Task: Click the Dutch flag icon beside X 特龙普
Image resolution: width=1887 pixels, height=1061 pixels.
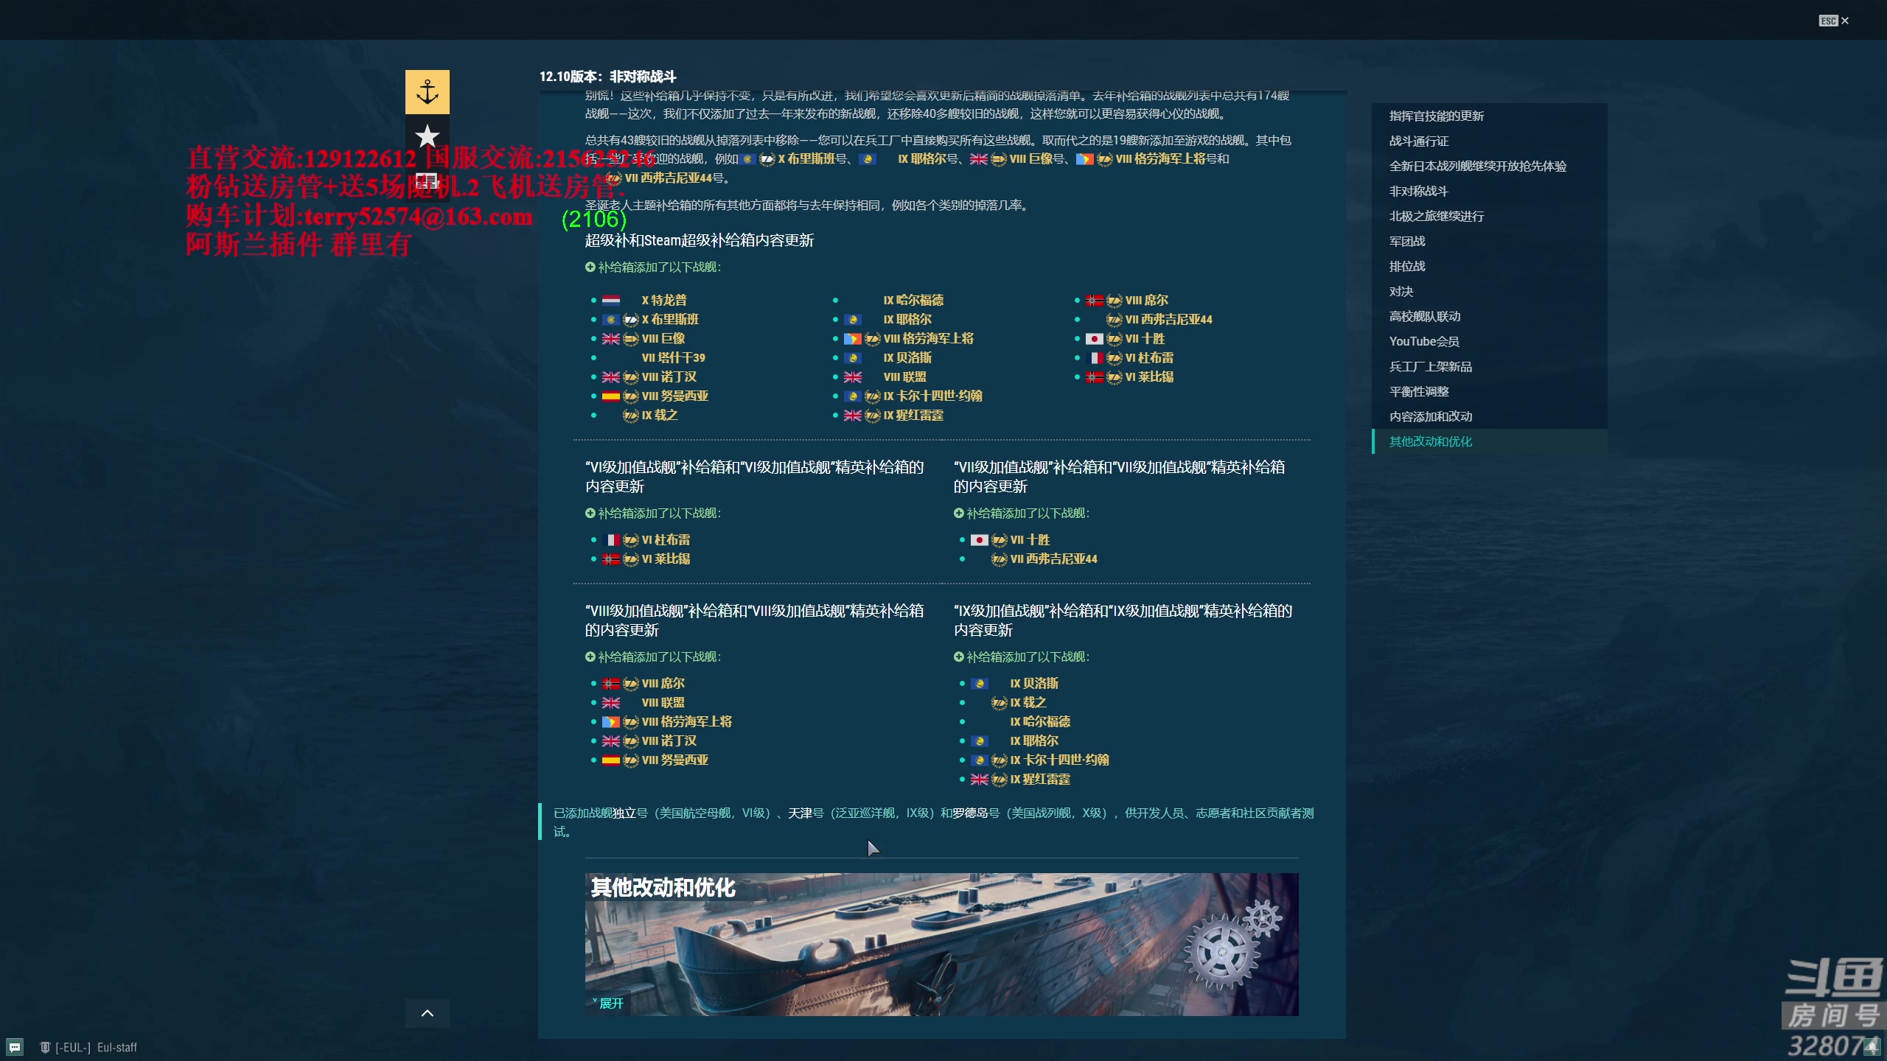Action: click(x=613, y=300)
